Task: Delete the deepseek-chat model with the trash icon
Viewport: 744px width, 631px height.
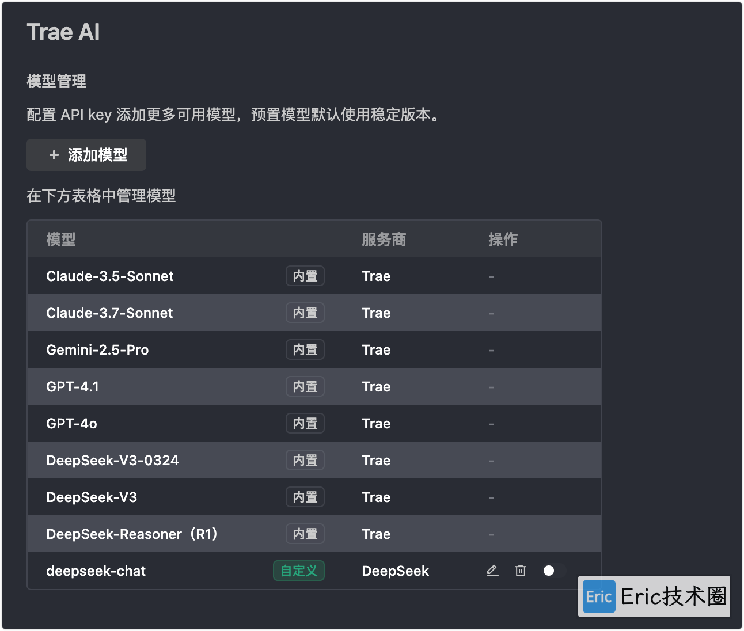Action: pos(521,571)
